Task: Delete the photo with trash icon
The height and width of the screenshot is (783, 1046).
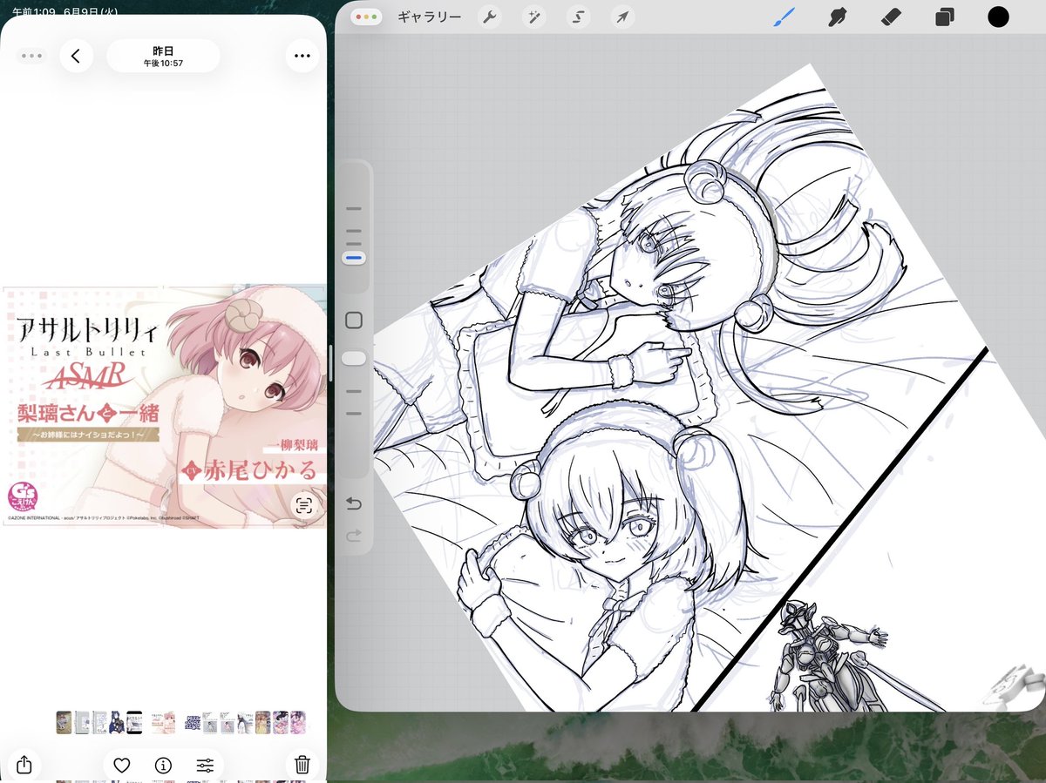Action: [302, 765]
